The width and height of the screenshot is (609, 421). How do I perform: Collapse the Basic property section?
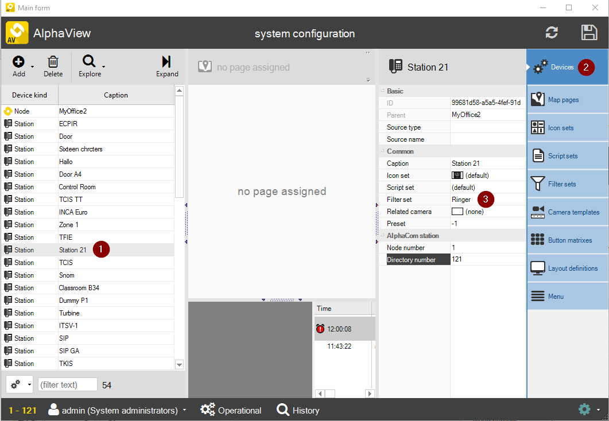pos(382,91)
